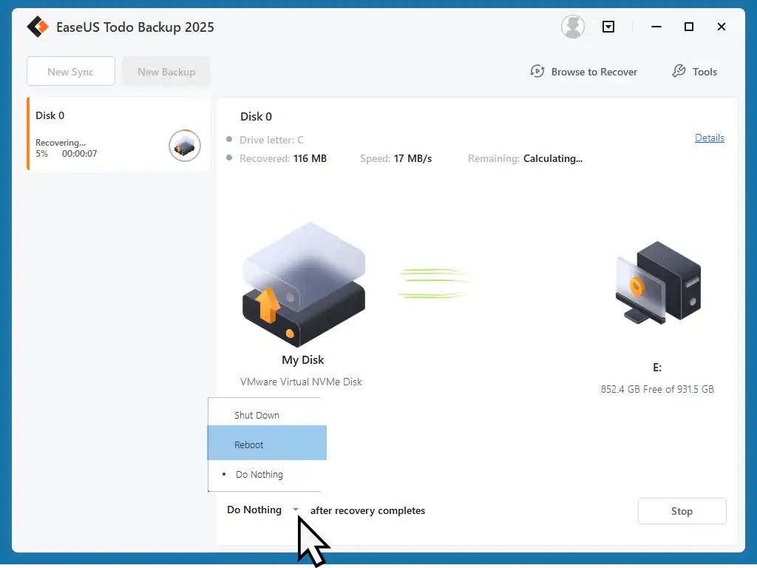This screenshot has width=757, height=568.
Task: Click the Tools wrench icon
Action: pos(679,72)
